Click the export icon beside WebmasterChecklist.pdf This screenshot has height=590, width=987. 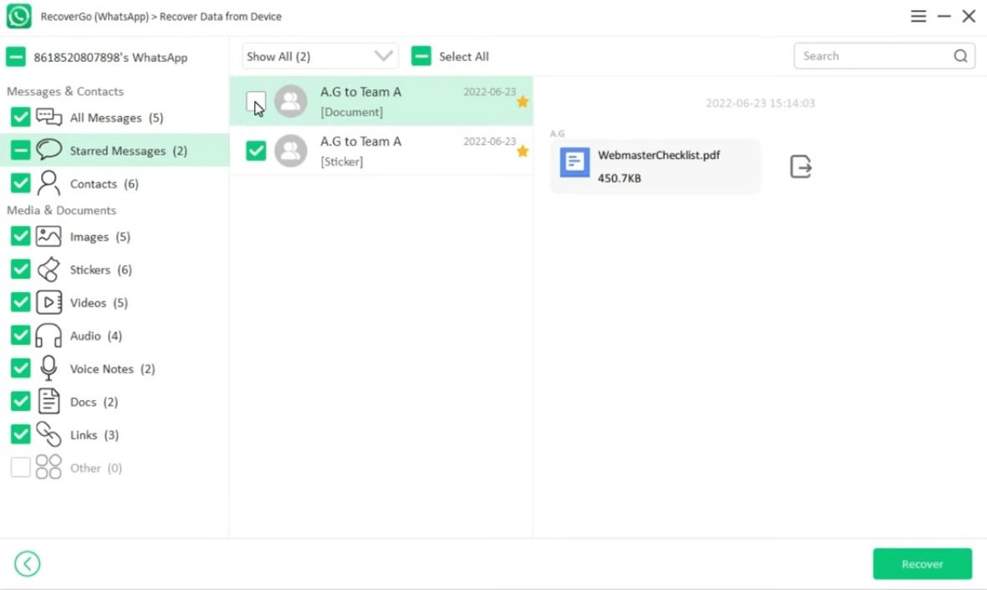800,167
